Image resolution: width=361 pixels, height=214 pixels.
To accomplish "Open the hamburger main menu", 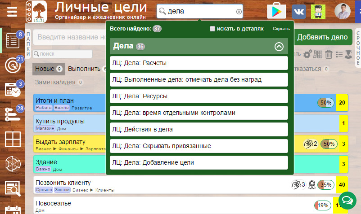I will point(12,12).
